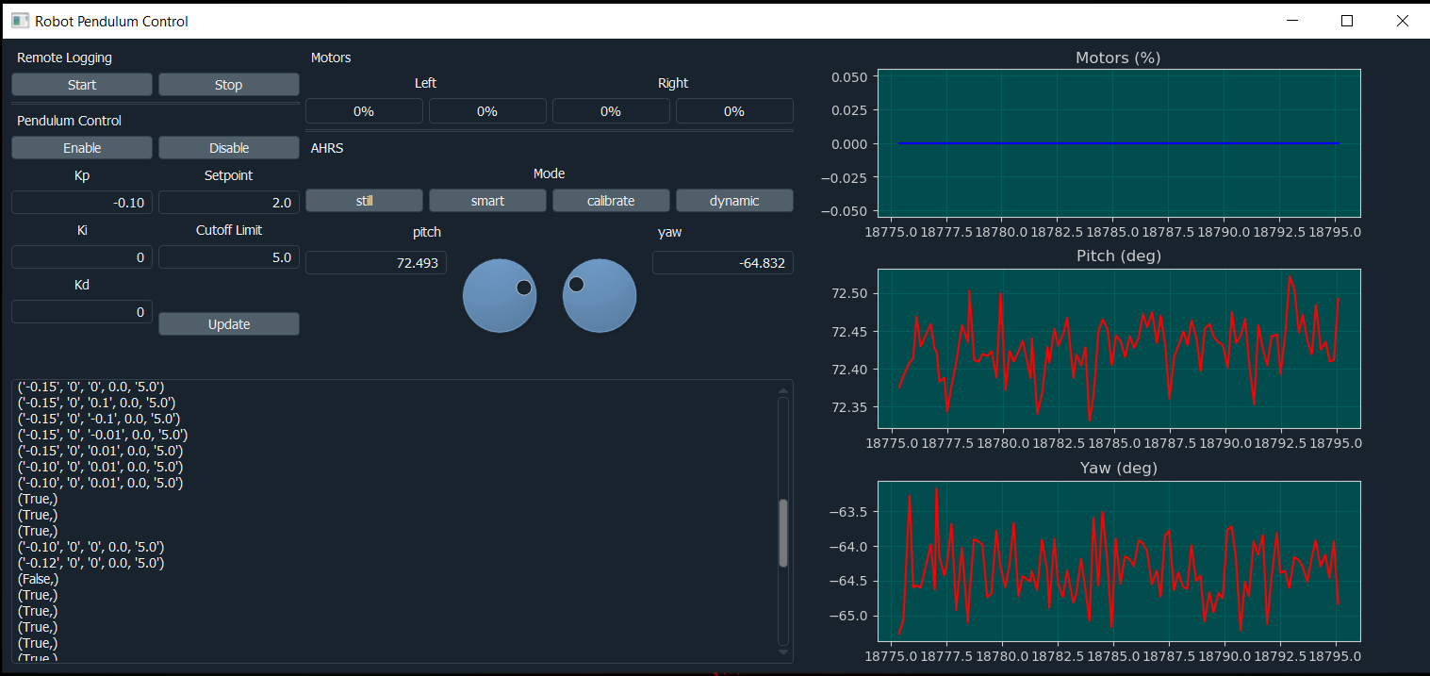Screen dimensions: 1430x676
Task: Click the "Kd" label
Action: point(82,285)
